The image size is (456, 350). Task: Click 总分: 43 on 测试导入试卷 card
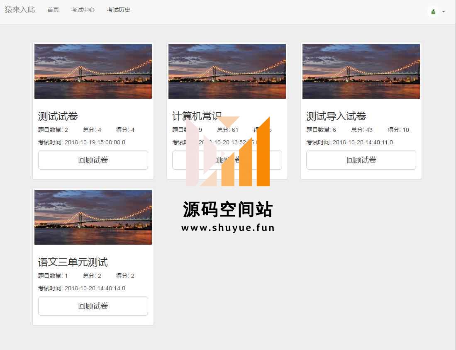tap(361, 130)
